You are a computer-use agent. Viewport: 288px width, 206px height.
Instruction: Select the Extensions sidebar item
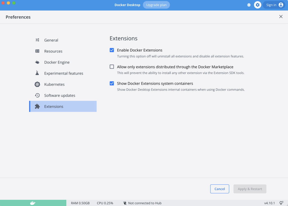[x=54, y=107]
